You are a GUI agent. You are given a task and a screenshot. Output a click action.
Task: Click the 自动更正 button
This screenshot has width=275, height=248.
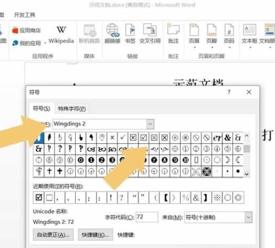[53, 234]
